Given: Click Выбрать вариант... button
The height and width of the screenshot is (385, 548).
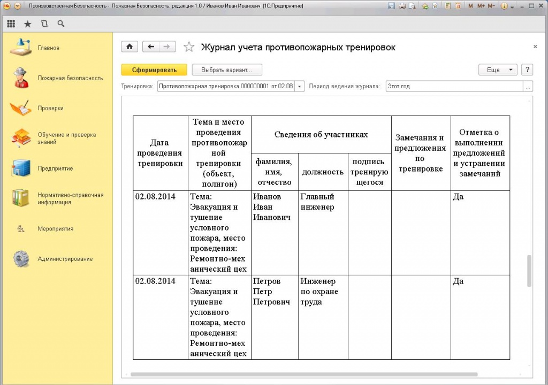Looking at the screenshot, I should (227, 70).
